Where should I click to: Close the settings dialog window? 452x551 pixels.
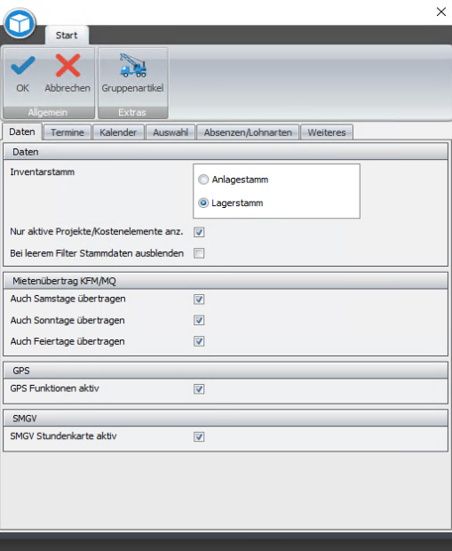point(441,12)
